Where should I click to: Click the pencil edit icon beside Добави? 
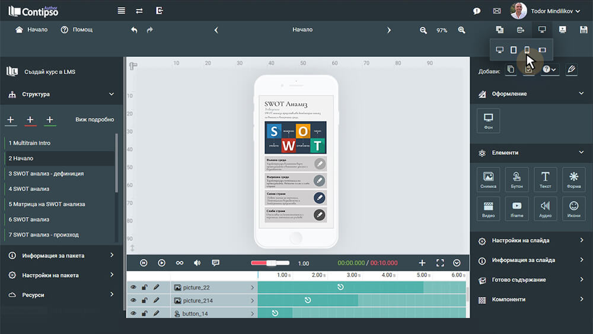point(572,69)
